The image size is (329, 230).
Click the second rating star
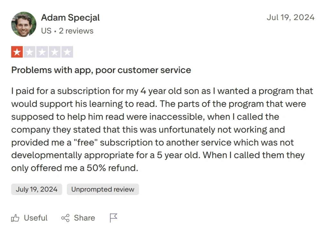pyautogui.click(x=30, y=51)
